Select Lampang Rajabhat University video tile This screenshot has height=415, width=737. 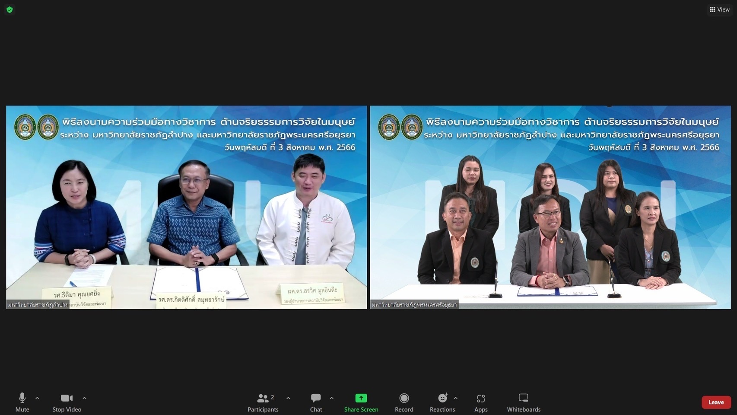186,207
